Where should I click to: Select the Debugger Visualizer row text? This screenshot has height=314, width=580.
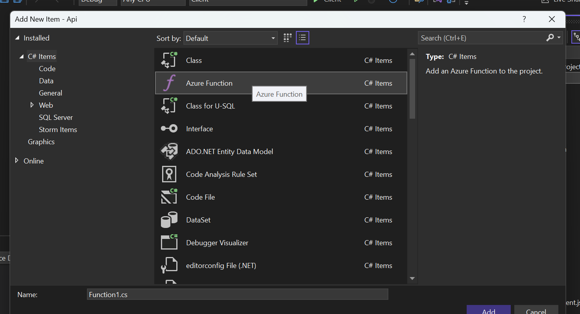tap(217, 243)
